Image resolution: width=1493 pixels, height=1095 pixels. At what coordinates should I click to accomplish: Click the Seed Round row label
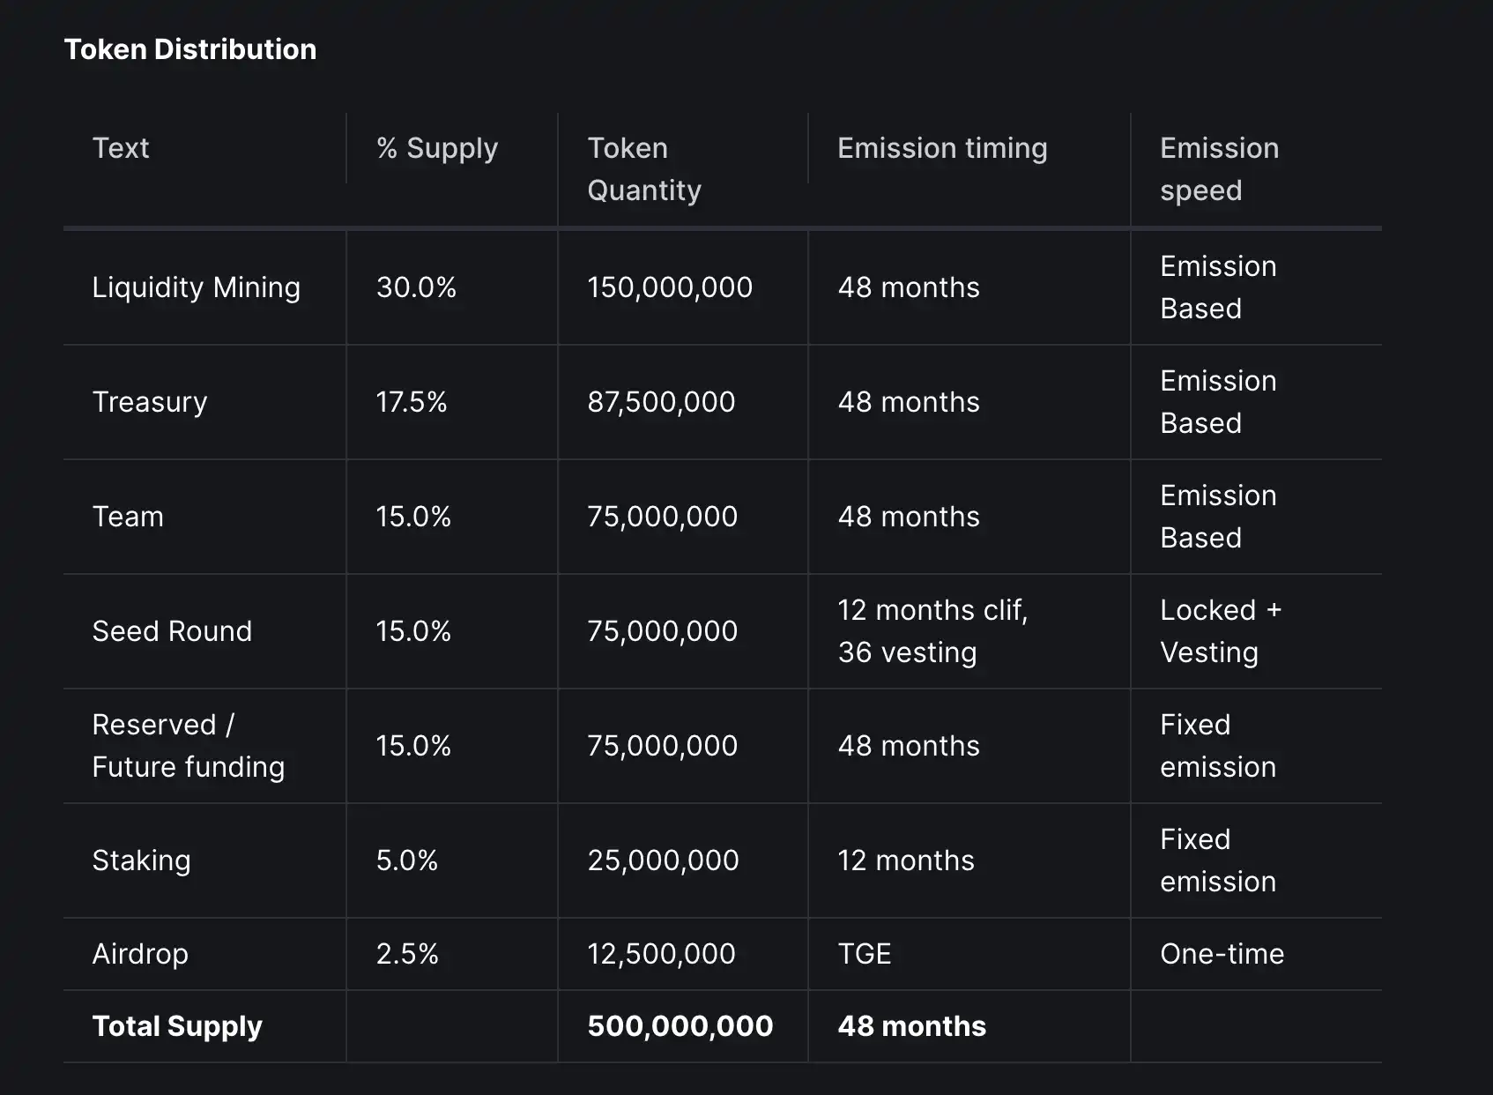tap(172, 631)
